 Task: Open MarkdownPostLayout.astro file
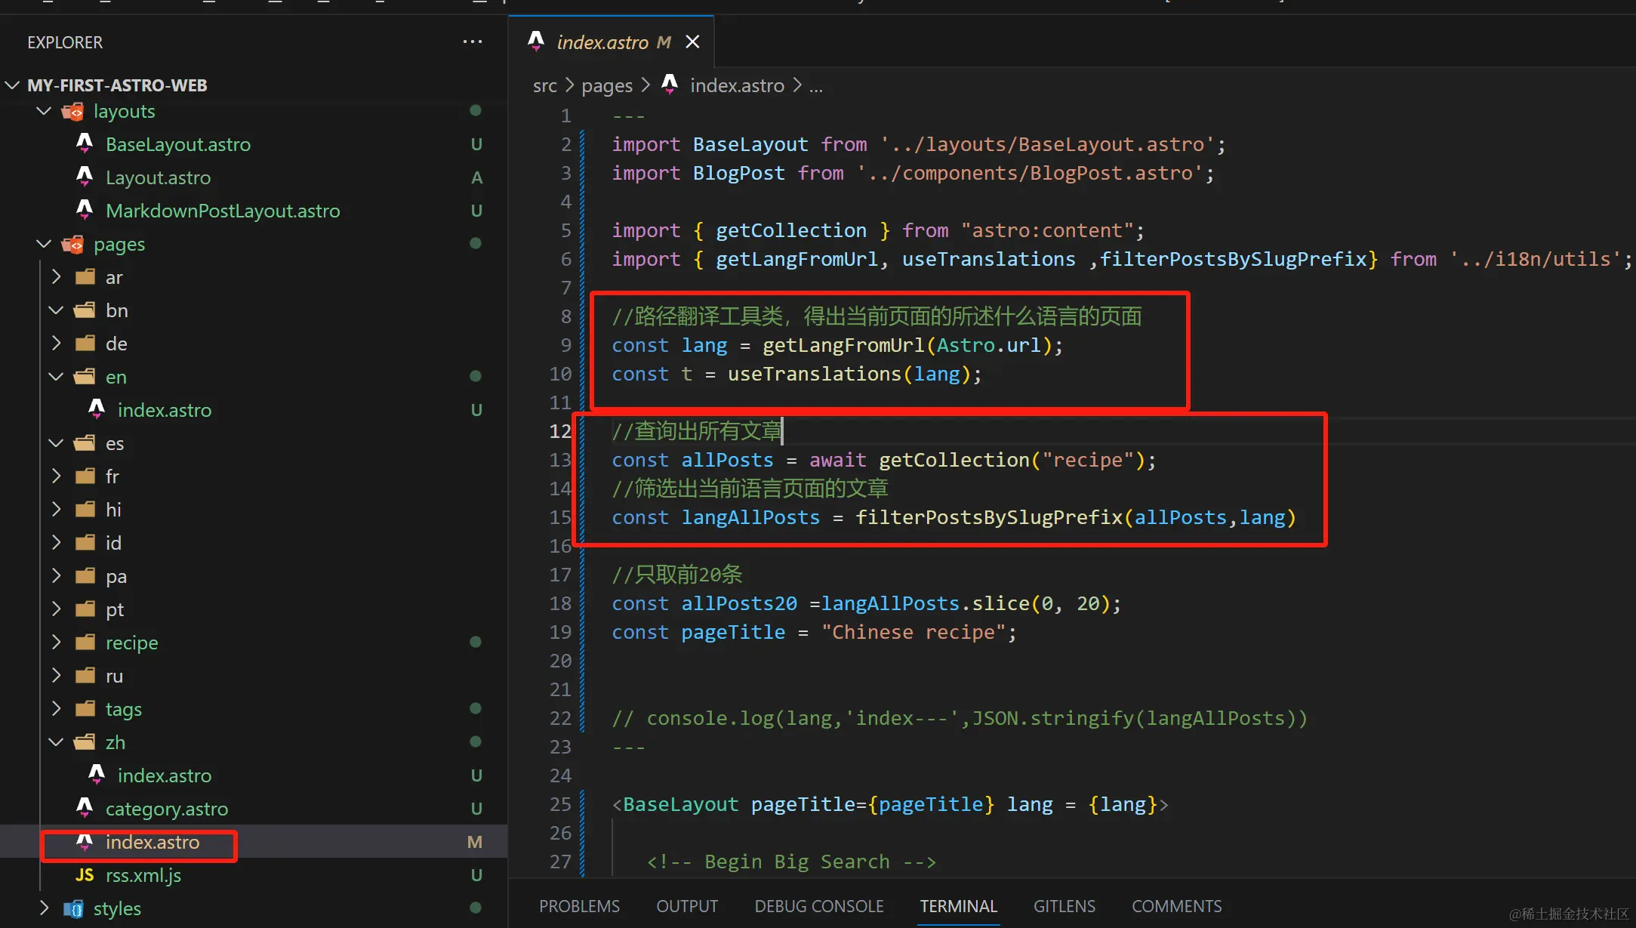223,211
